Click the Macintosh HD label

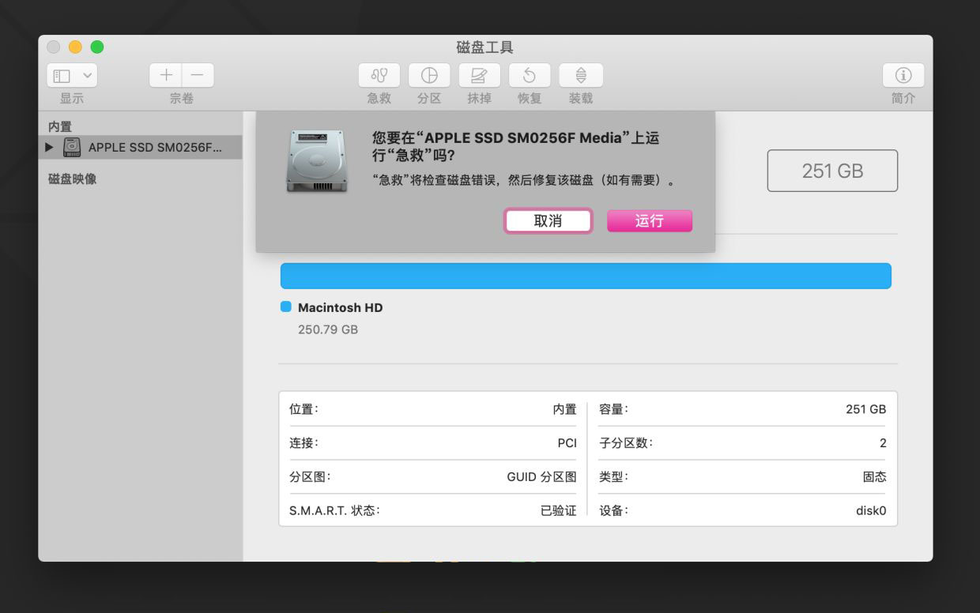click(x=340, y=307)
